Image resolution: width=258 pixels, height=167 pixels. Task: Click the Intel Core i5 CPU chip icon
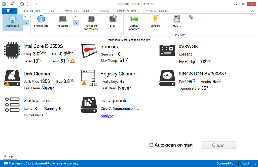[12, 50]
